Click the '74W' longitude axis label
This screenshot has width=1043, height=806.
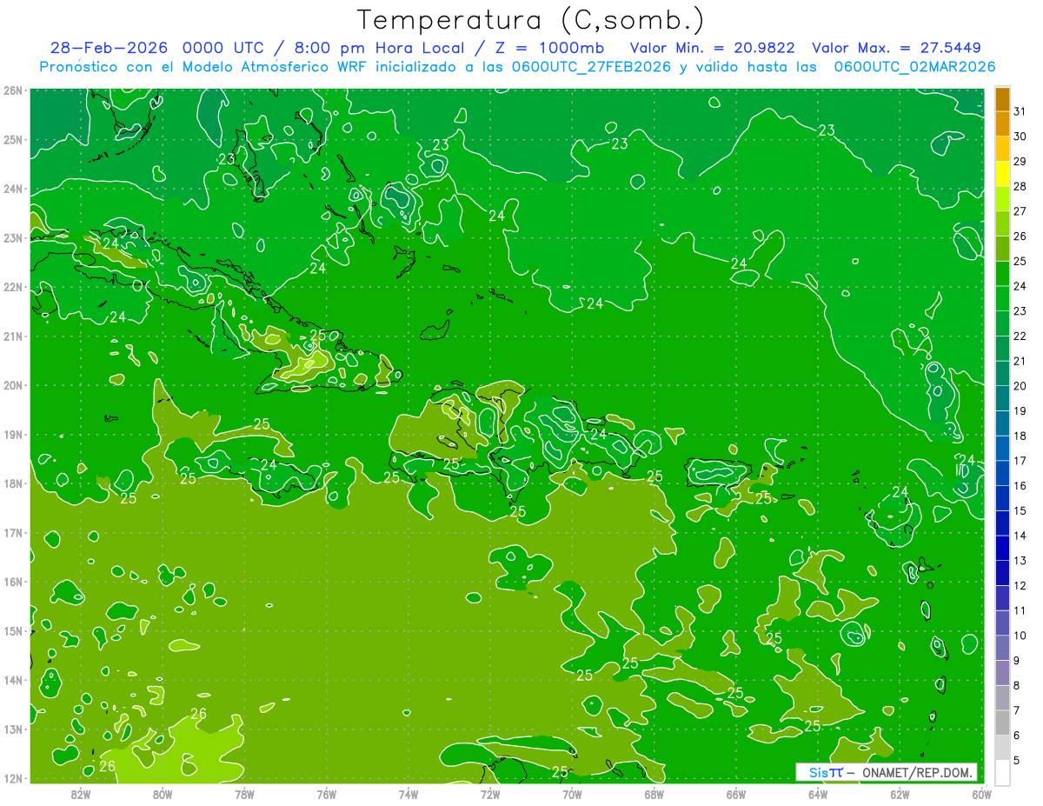pos(408,794)
